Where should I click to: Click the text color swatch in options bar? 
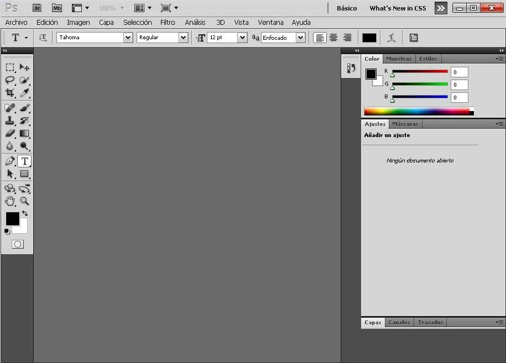[x=369, y=38]
